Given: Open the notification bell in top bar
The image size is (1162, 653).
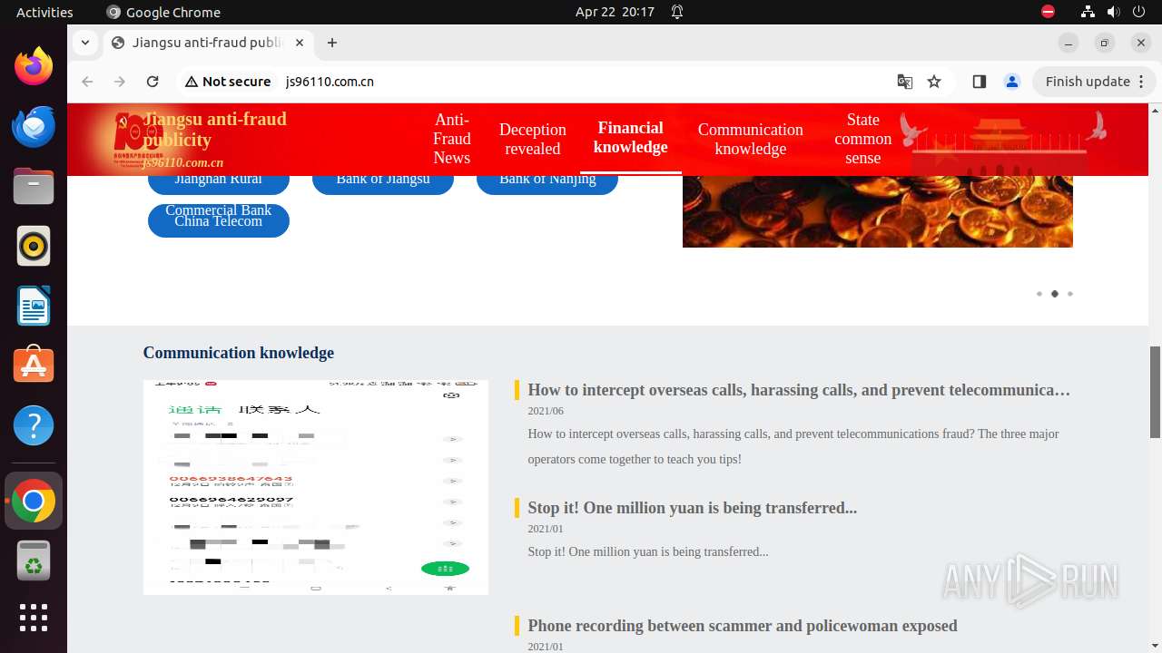Looking at the screenshot, I should (x=677, y=12).
